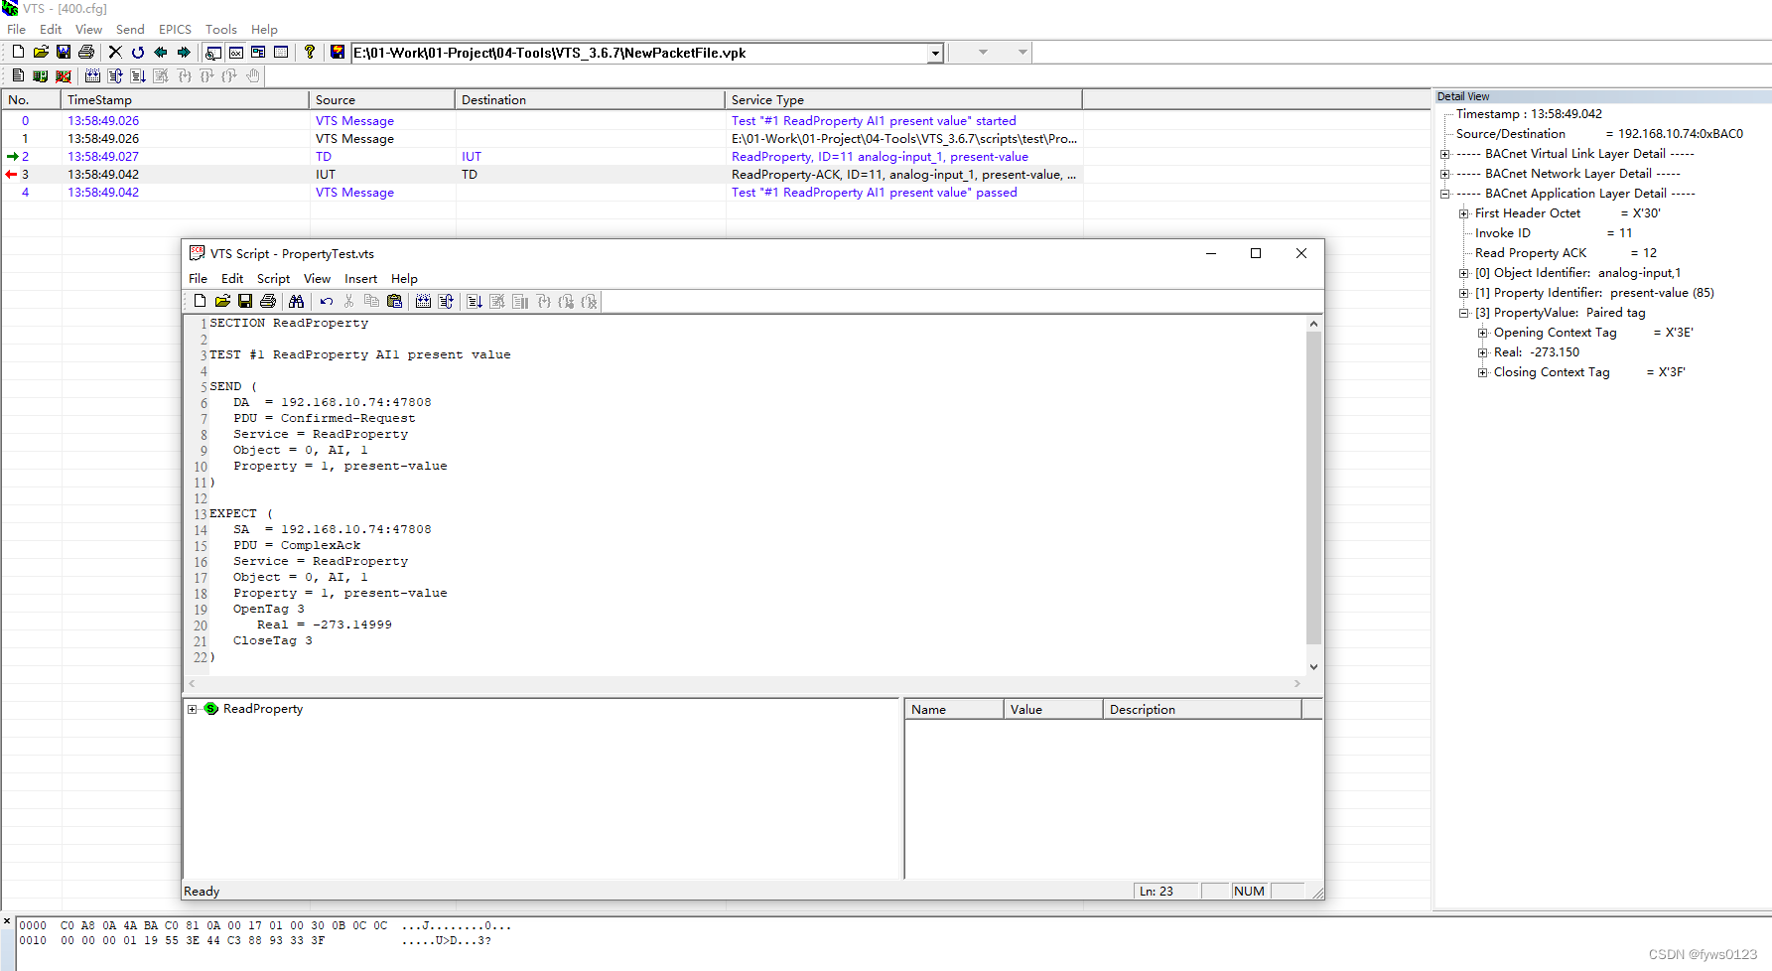Expand the Opening Context Tag node

(1482, 333)
